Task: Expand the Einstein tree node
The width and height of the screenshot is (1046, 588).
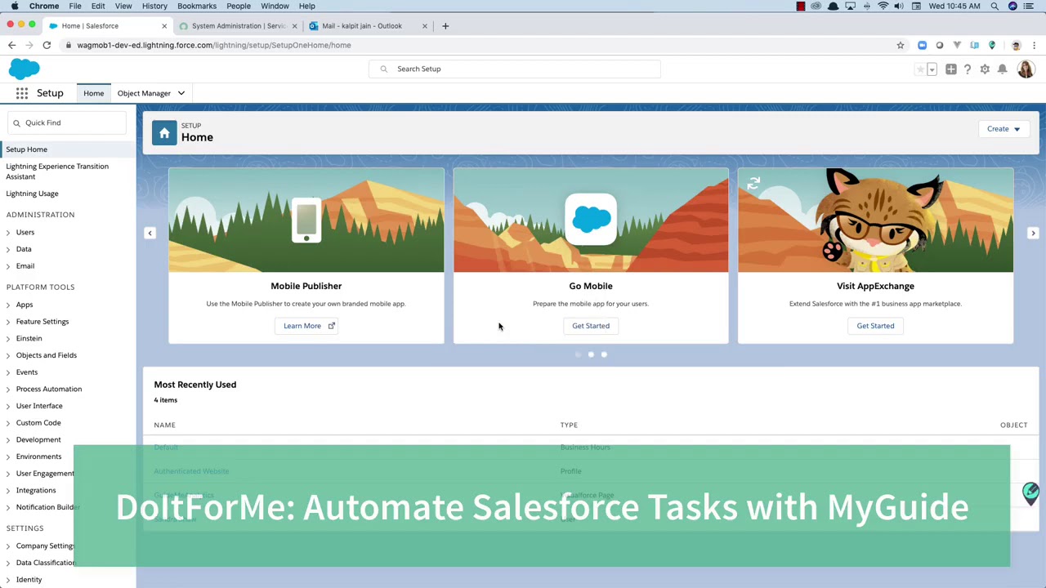Action: tap(8, 339)
